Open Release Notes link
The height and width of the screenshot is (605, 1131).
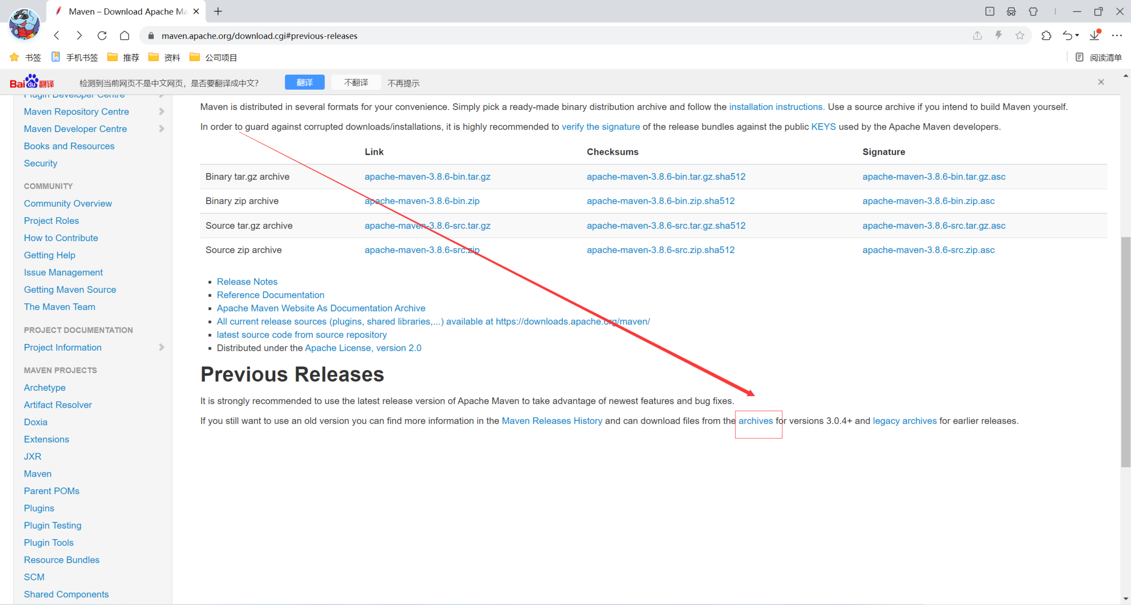pyautogui.click(x=247, y=282)
